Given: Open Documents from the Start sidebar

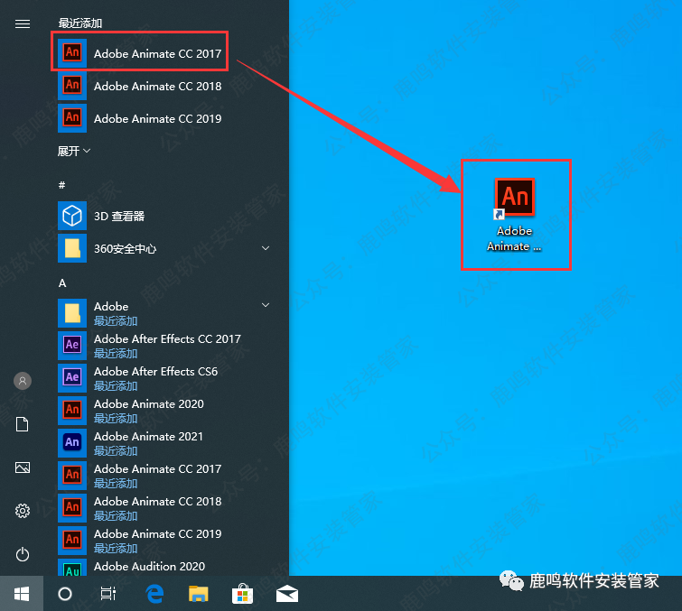Looking at the screenshot, I should tap(23, 424).
